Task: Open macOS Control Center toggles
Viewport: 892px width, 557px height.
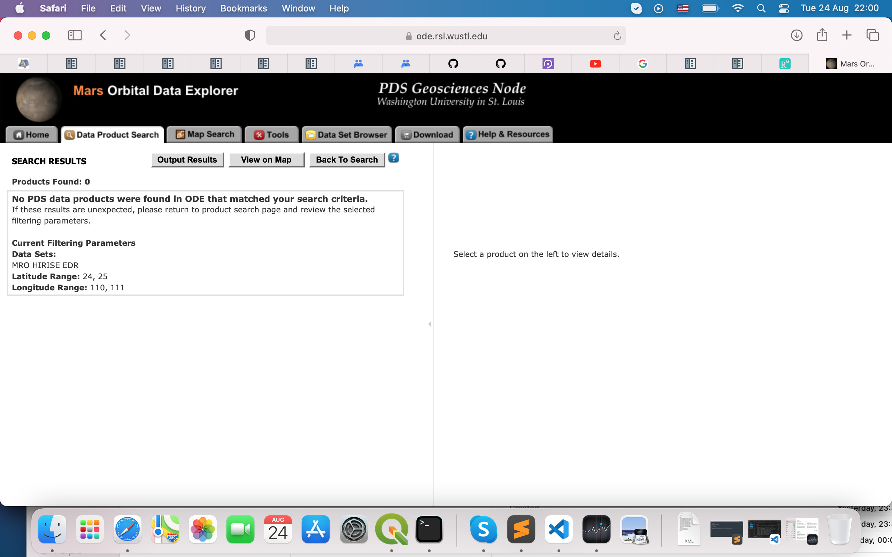Action: click(x=784, y=8)
